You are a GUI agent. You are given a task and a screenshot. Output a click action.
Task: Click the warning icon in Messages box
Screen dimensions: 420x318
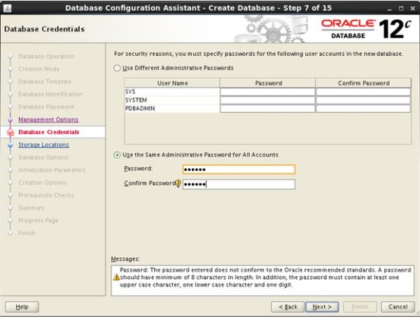point(116,277)
